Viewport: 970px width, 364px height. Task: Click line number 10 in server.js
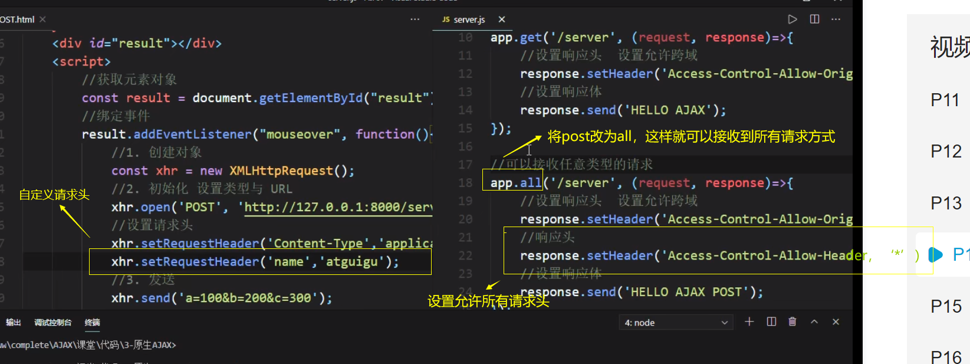pyautogui.click(x=465, y=37)
